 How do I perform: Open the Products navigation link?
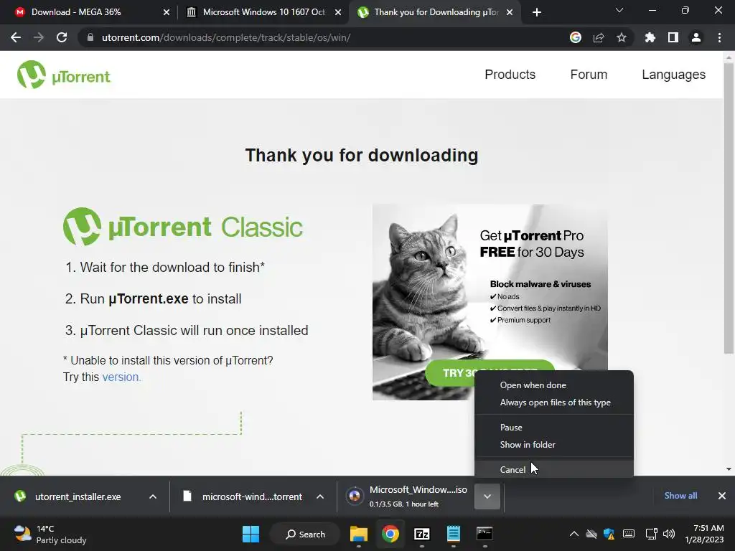[510, 75]
